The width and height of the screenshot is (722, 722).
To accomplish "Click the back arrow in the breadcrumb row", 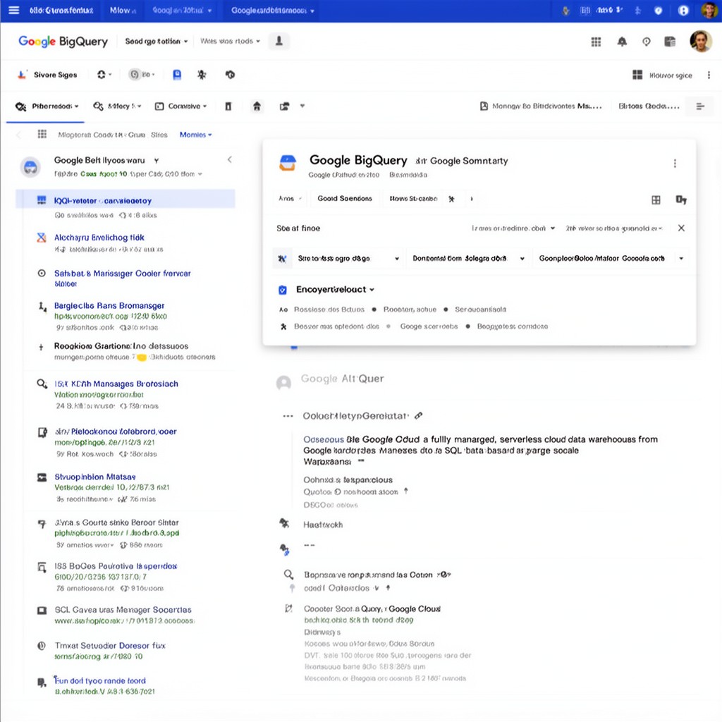I will tap(19, 135).
